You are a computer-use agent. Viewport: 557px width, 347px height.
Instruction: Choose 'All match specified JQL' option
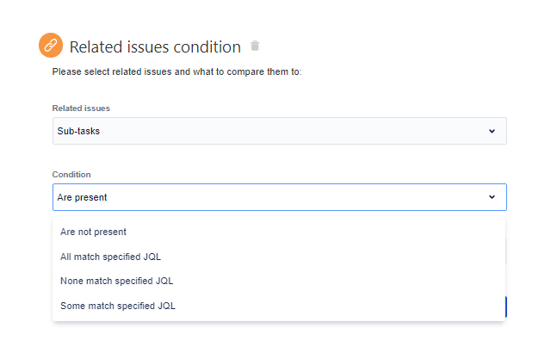pos(111,256)
